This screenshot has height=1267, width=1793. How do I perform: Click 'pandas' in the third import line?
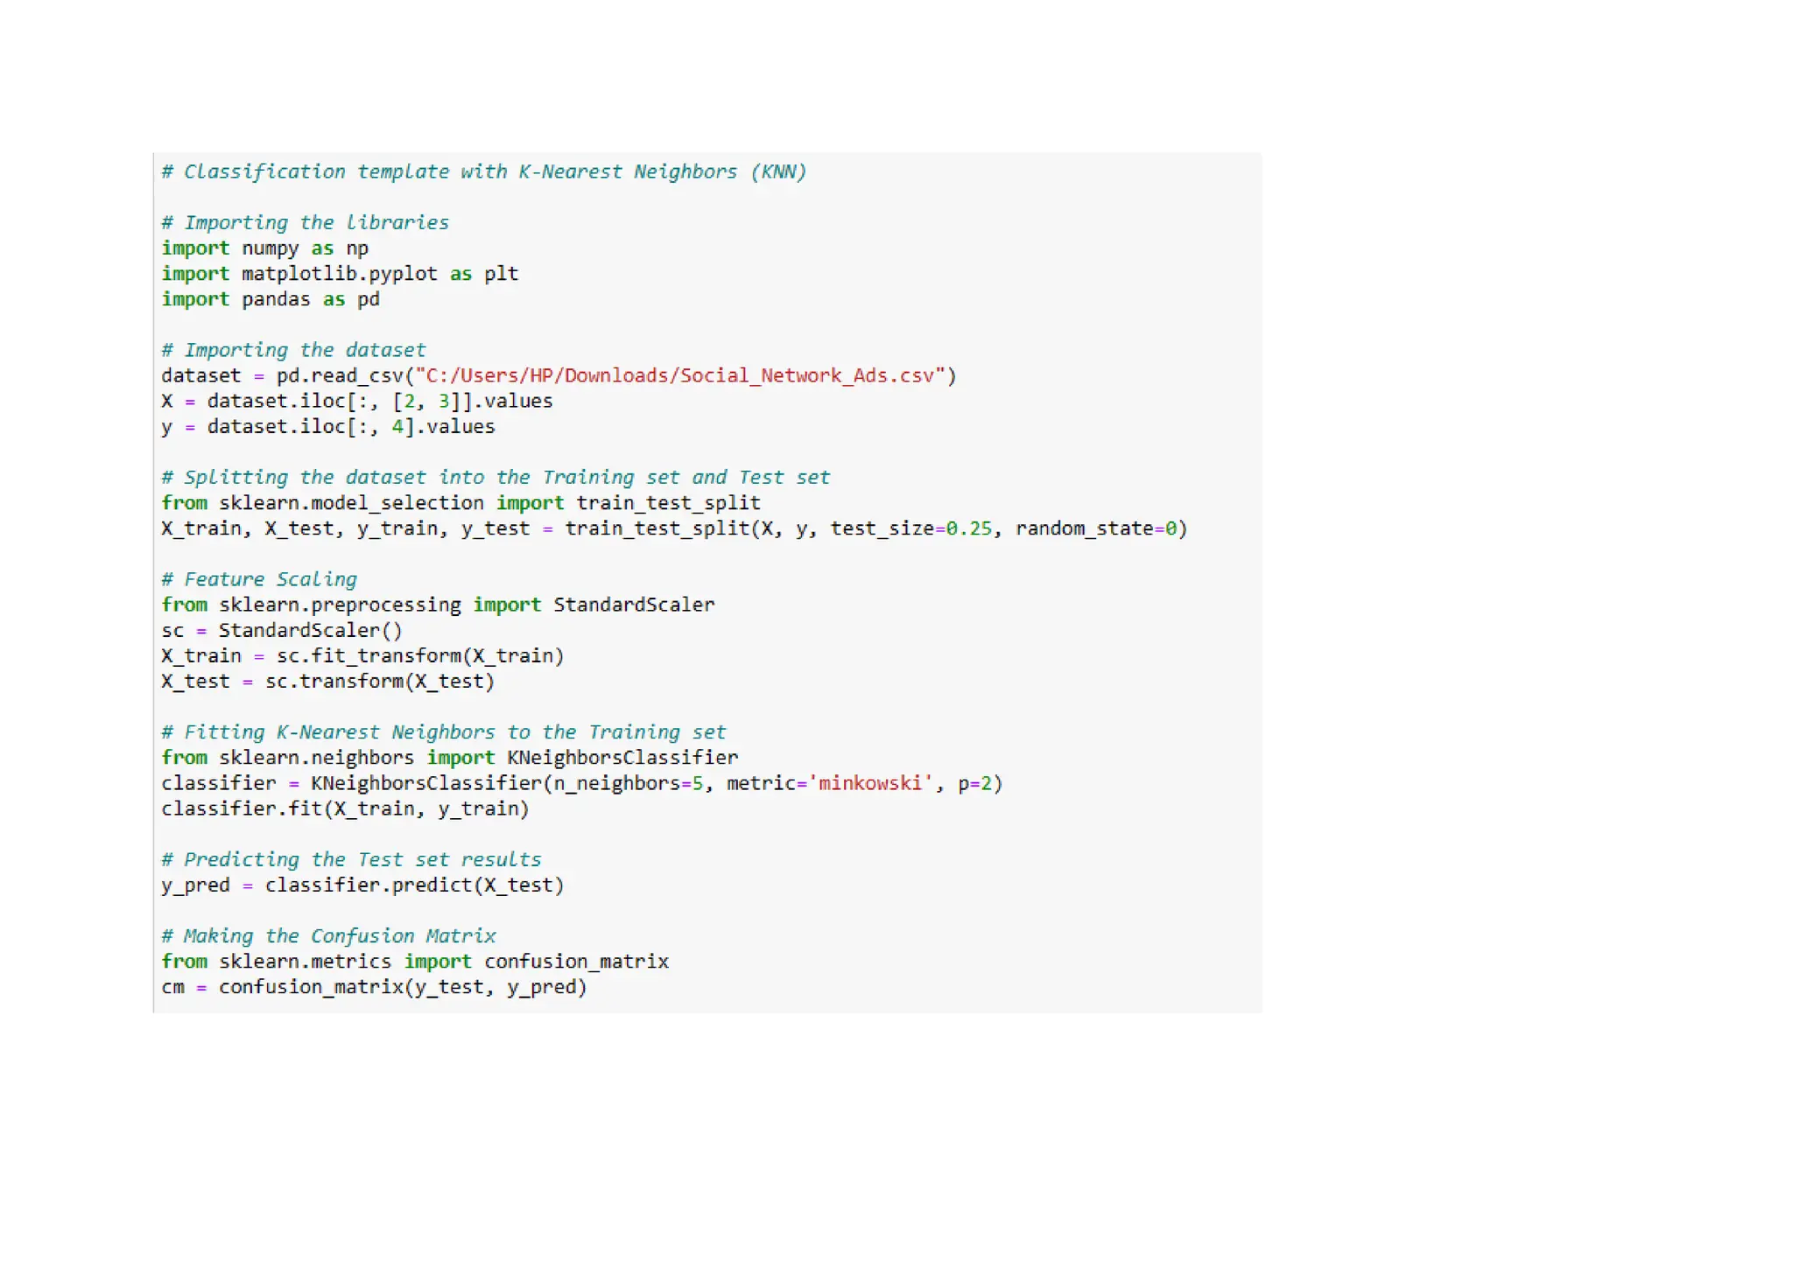(x=276, y=299)
